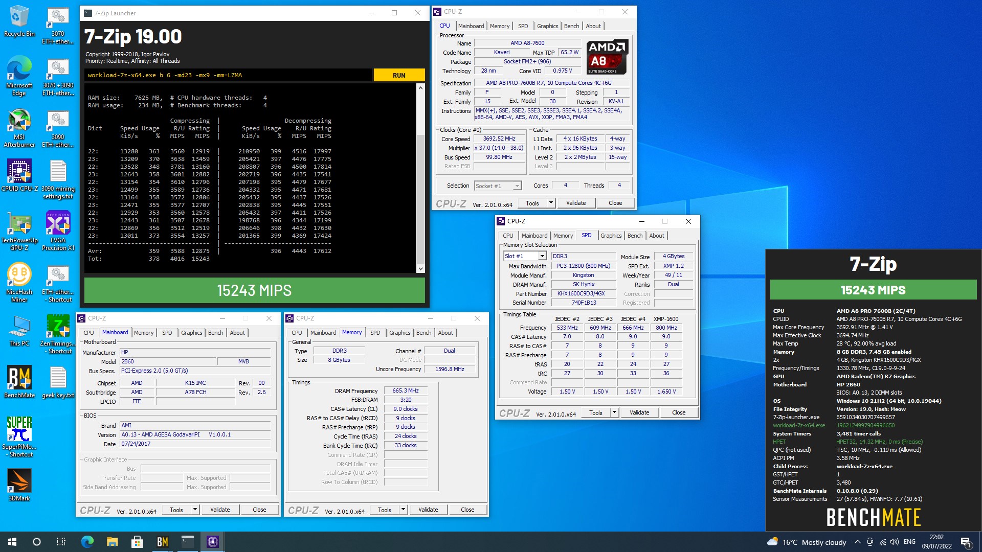Open the 3070 ETH-ether batch file icon
The image size is (982, 552).
(58, 26)
